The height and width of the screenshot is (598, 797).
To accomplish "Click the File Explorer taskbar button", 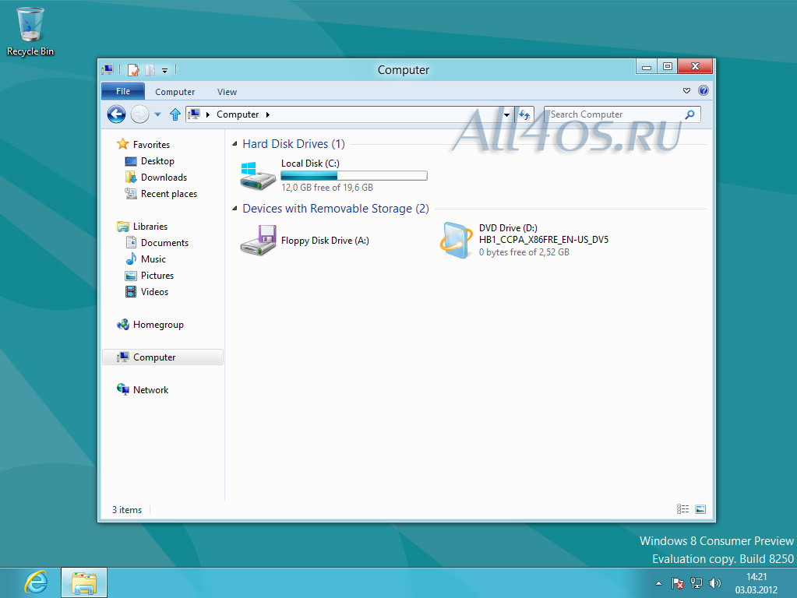I will coord(84,582).
